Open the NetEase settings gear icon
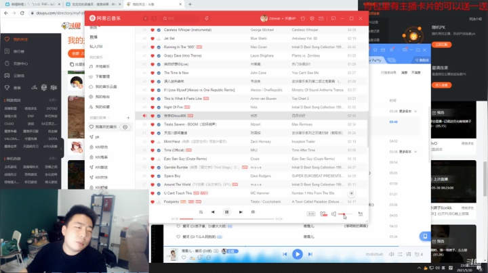Viewport: 488px width, 273px height. [312, 19]
